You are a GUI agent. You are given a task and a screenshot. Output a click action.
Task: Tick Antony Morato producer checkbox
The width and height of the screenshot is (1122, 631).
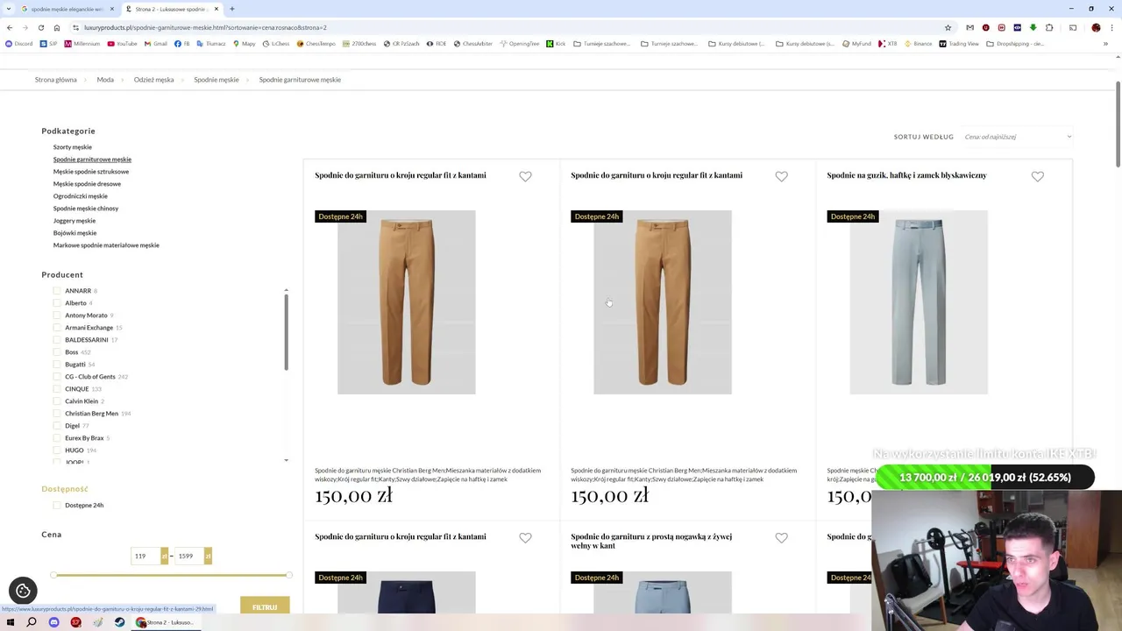coord(57,315)
